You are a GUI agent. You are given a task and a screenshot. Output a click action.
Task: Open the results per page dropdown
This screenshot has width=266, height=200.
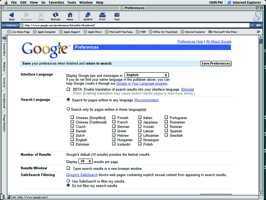coord(86,161)
